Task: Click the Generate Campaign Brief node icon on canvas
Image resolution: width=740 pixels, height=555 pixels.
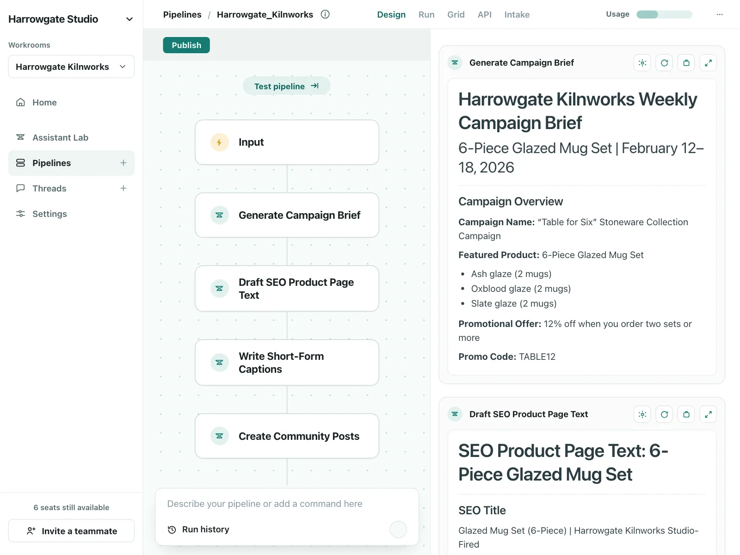Action: click(x=220, y=215)
